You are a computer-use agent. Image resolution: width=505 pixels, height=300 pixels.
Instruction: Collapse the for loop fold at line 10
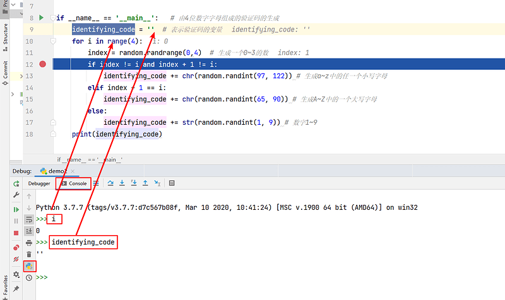point(53,41)
